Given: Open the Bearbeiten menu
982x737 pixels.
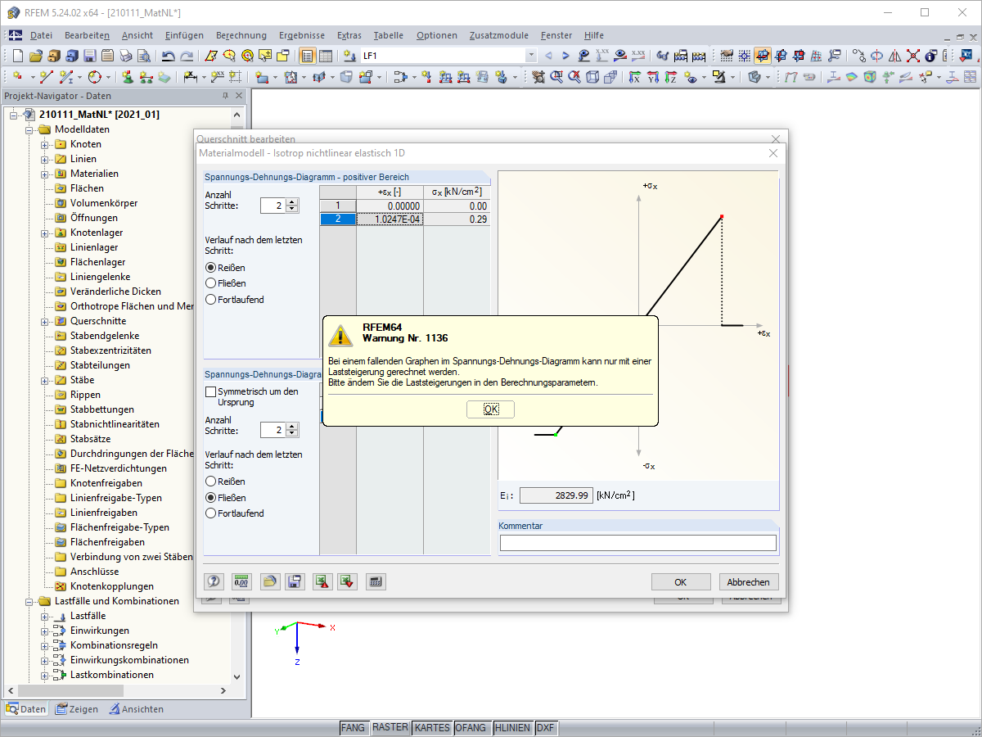Looking at the screenshot, I should pyautogui.click(x=87, y=35).
